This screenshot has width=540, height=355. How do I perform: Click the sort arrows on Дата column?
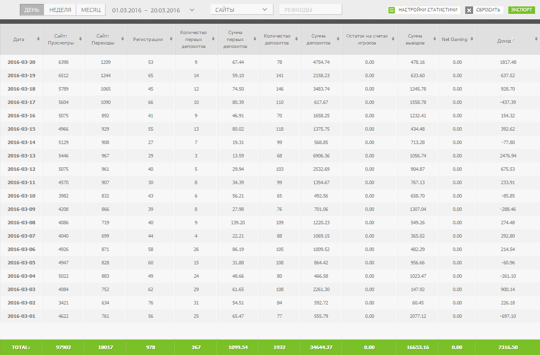coord(38,39)
